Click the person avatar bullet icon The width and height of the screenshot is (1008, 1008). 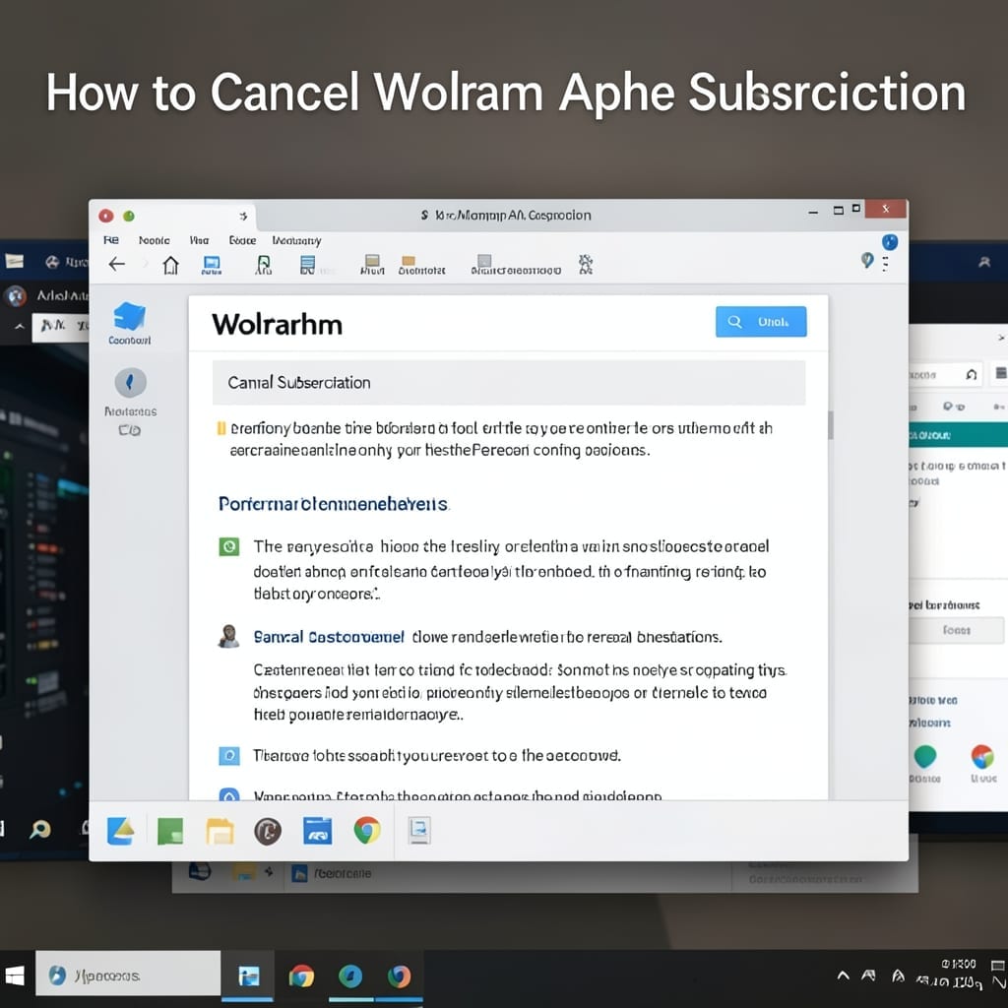point(228,637)
